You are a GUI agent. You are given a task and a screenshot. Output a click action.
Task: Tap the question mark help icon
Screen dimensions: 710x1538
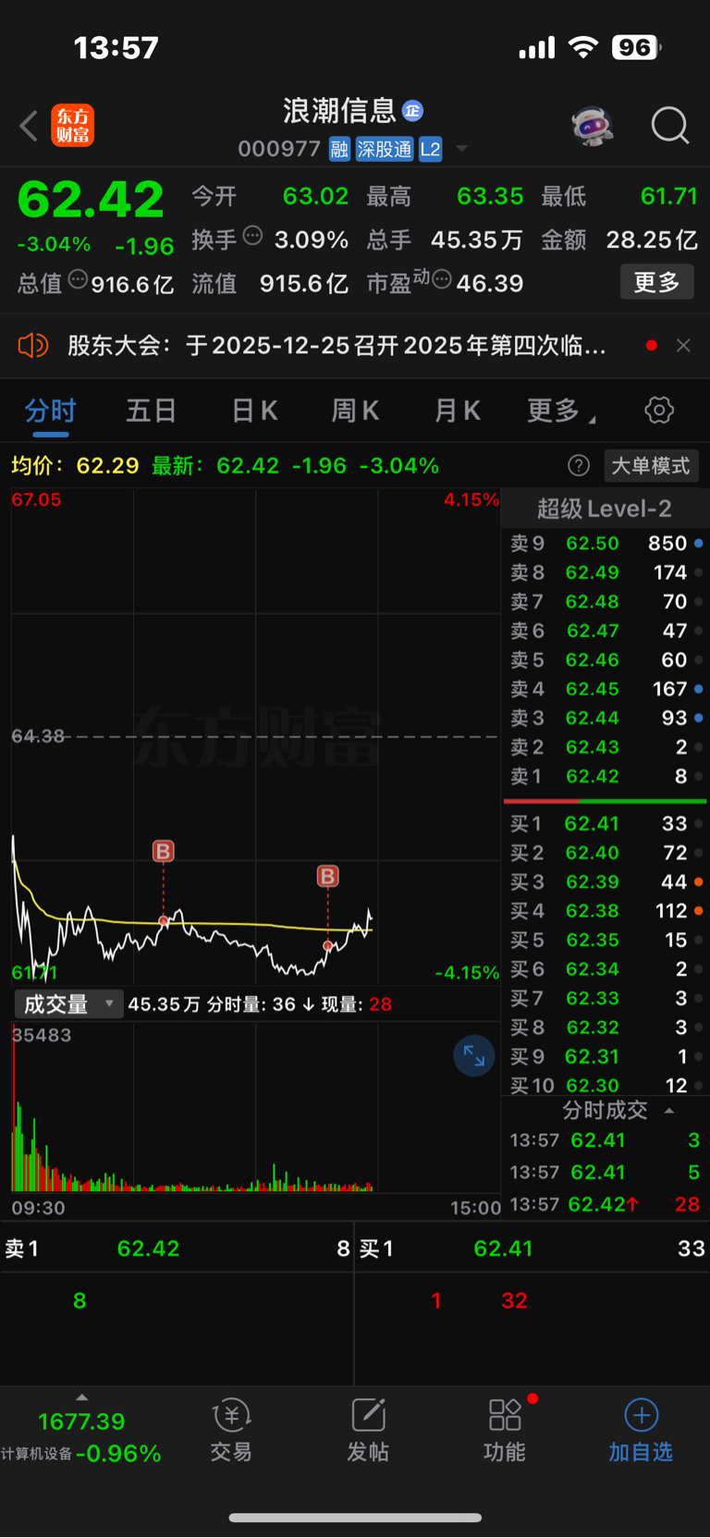pyautogui.click(x=579, y=465)
